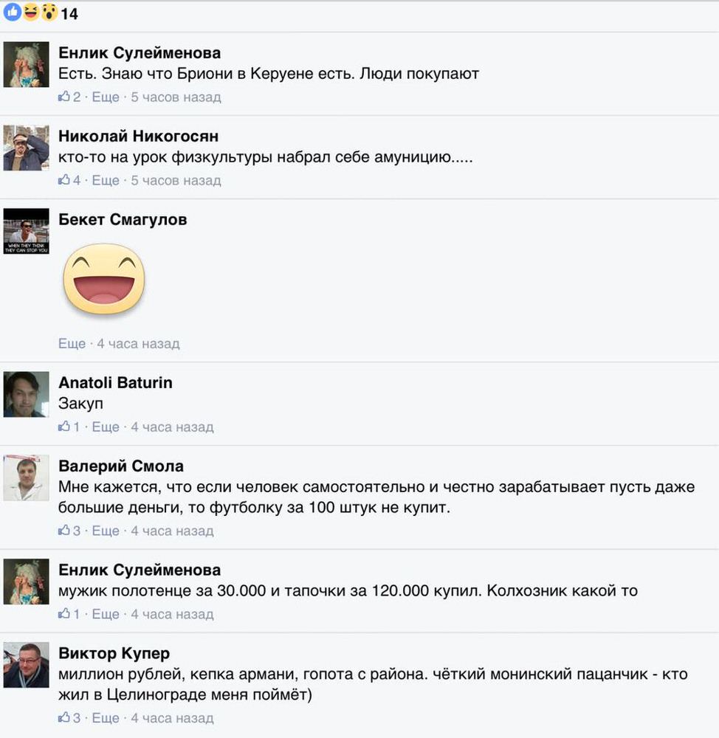Open 'Еще' options under Виктор Купер's comment

coord(106,718)
